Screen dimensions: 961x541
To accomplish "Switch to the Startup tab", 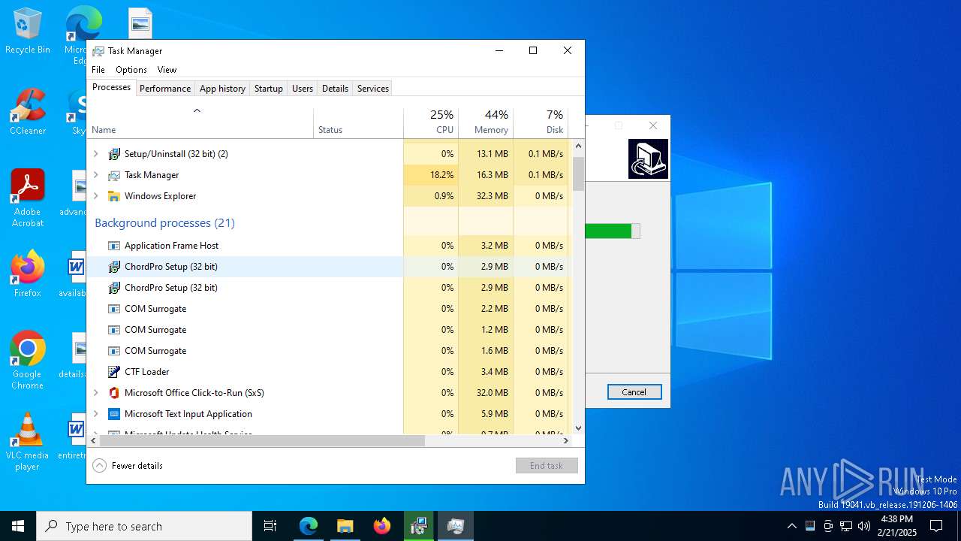I will point(268,89).
